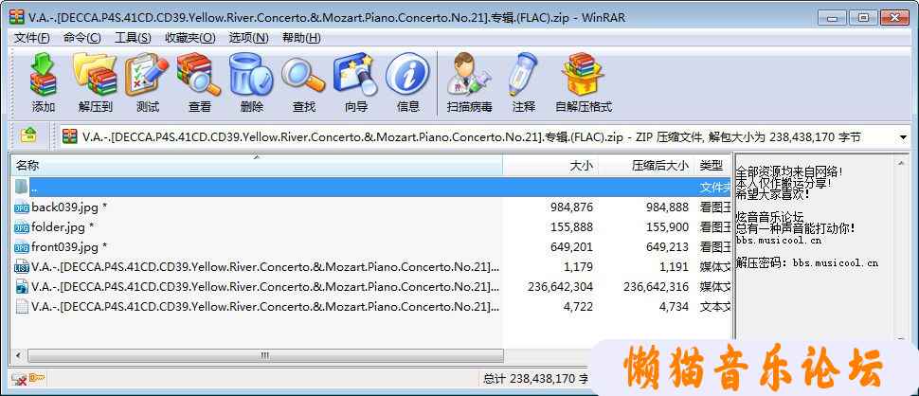Open the Favorites (收藏夹) menu
Screen dimensions: 919x396
point(189,38)
